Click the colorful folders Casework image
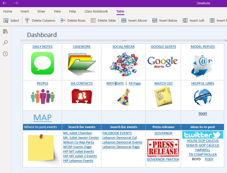Image resolution: width=227 pixels, height=173 pixels. (x=82, y=65)
